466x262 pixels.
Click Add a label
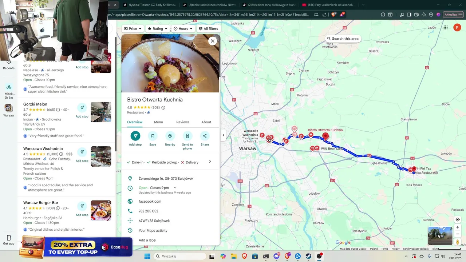147,240
